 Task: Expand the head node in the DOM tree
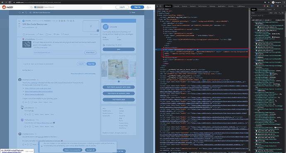pos(158,13)
